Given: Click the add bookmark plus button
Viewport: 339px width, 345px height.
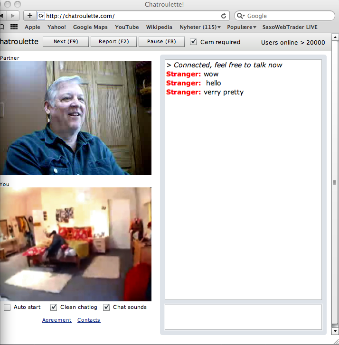Looking at the screenshot, I should (x=30, y=16).
